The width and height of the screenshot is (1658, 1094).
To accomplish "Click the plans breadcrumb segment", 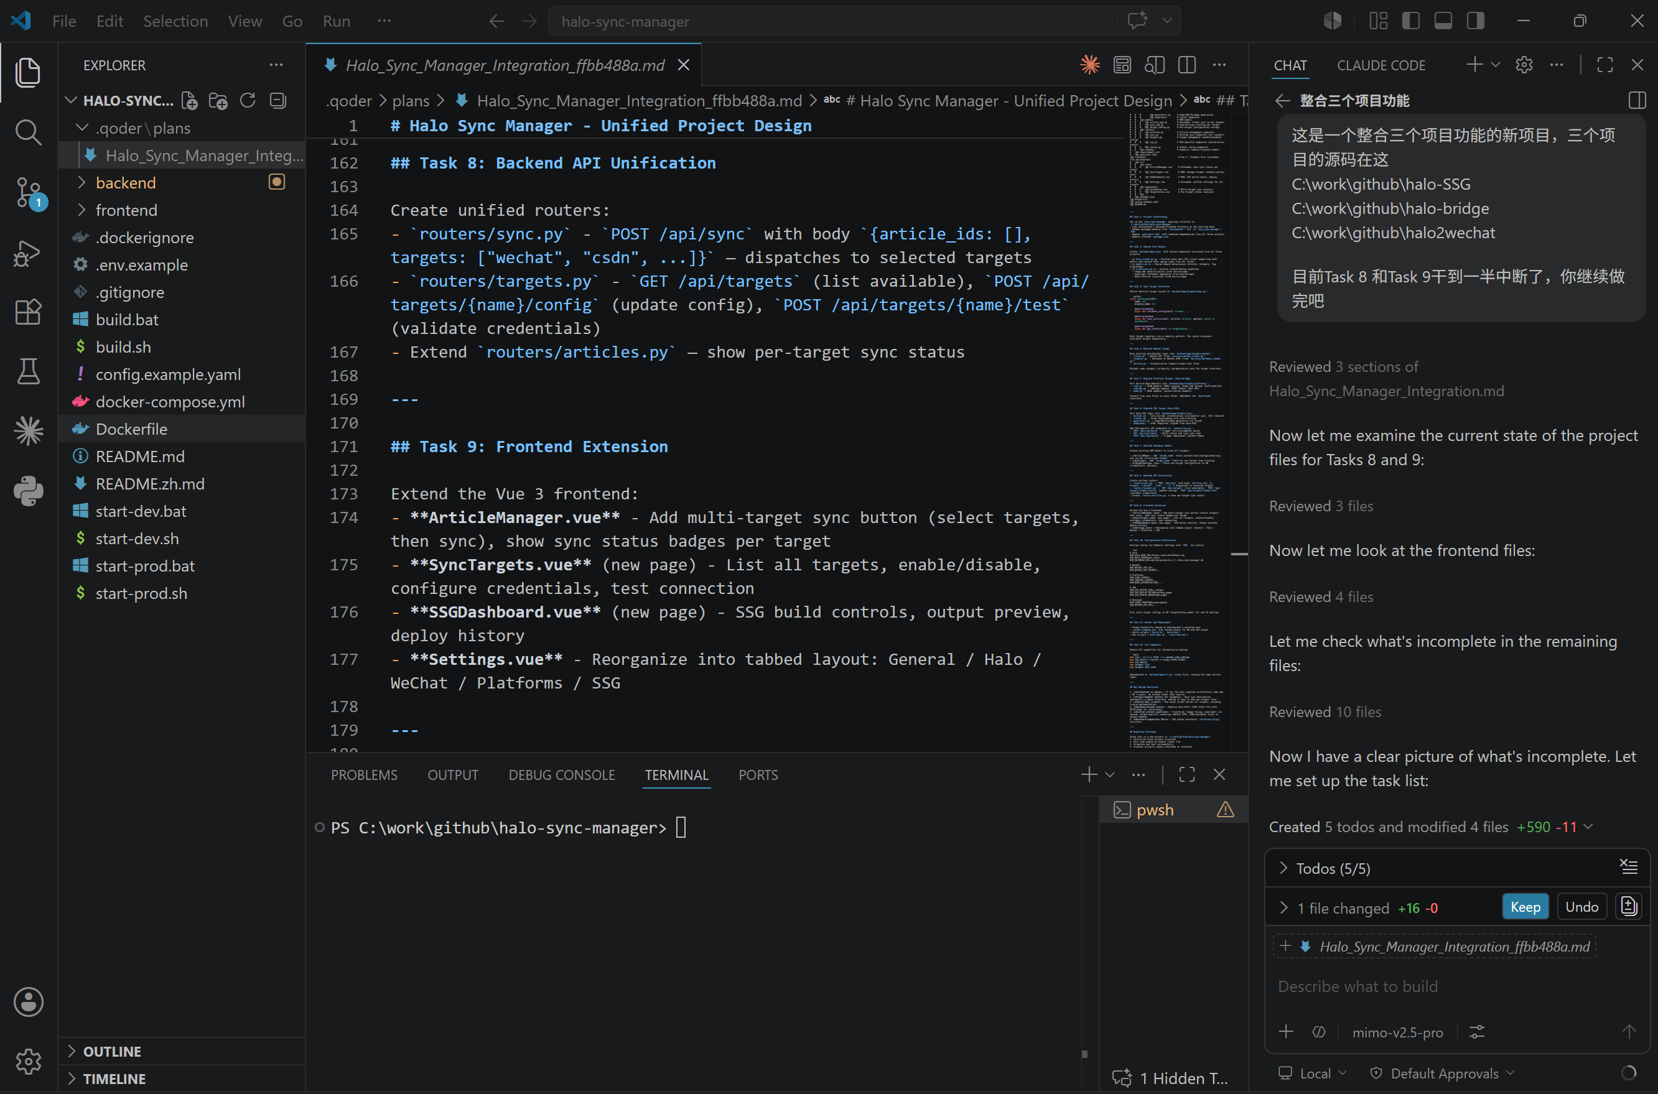I will pos(411,101).
